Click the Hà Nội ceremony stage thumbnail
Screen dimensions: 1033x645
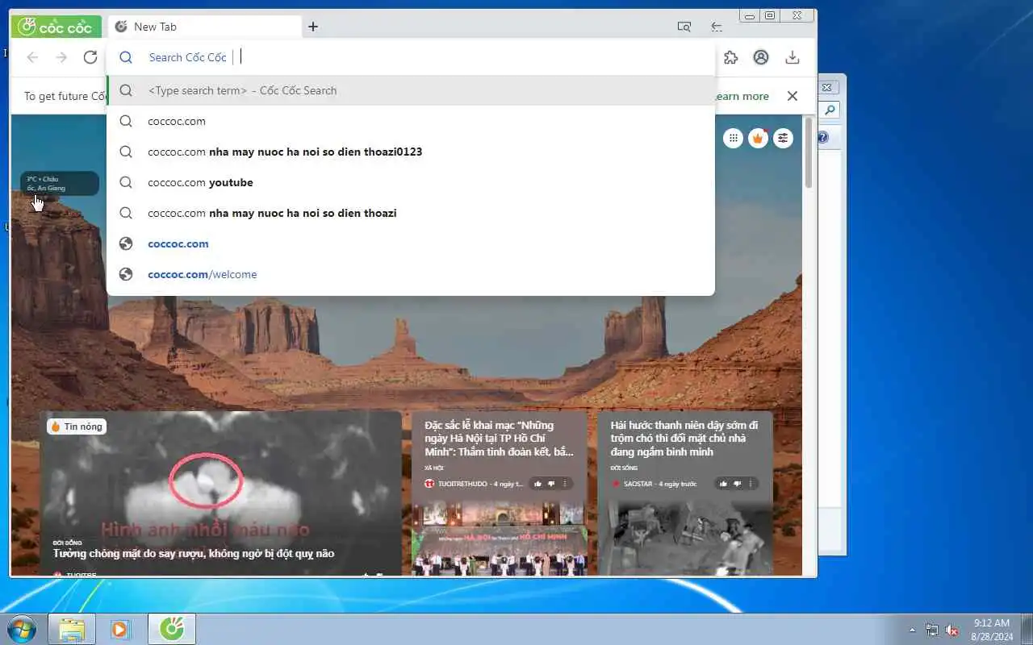[500, 539]
